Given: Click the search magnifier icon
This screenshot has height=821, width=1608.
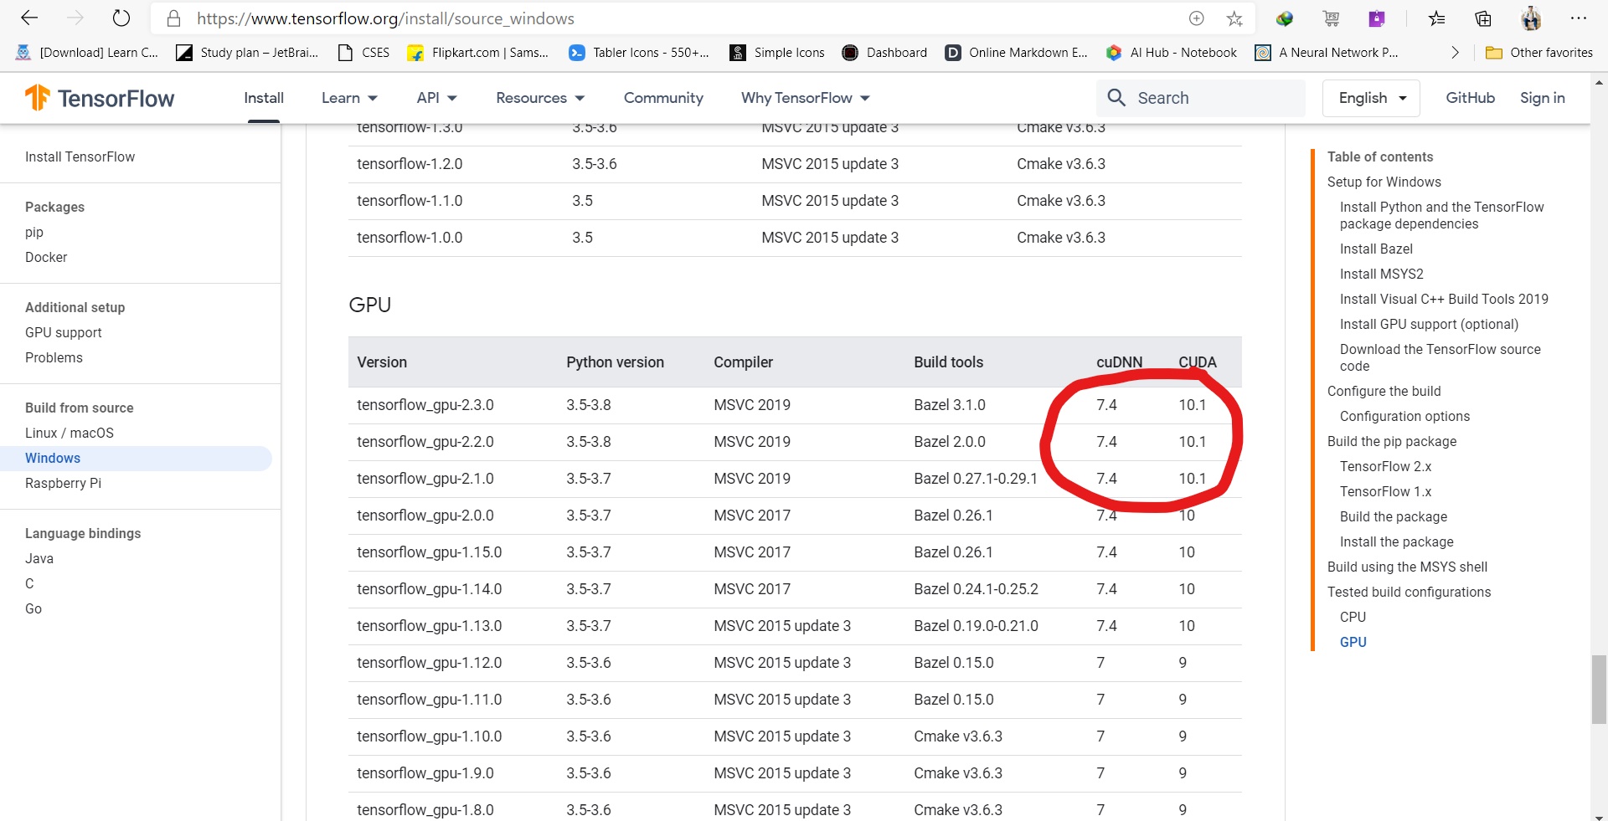Looking at the screenshot, I should click(x=1116, y=98).
